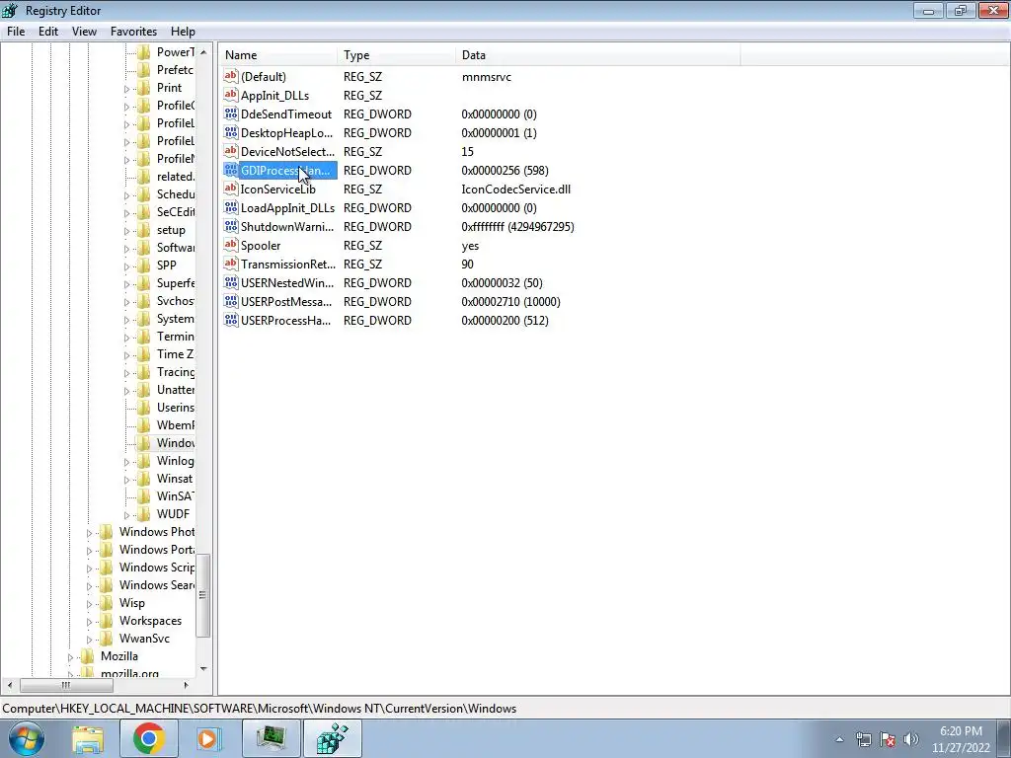Click the WUDF folder icon
Viewport: 1011px width, 758px height.
pyautogui.click(x=144, y=513)
